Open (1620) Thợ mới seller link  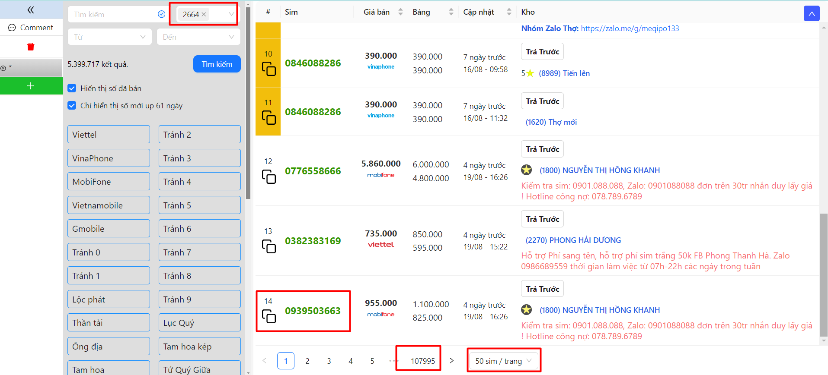[x=551, y=122]
